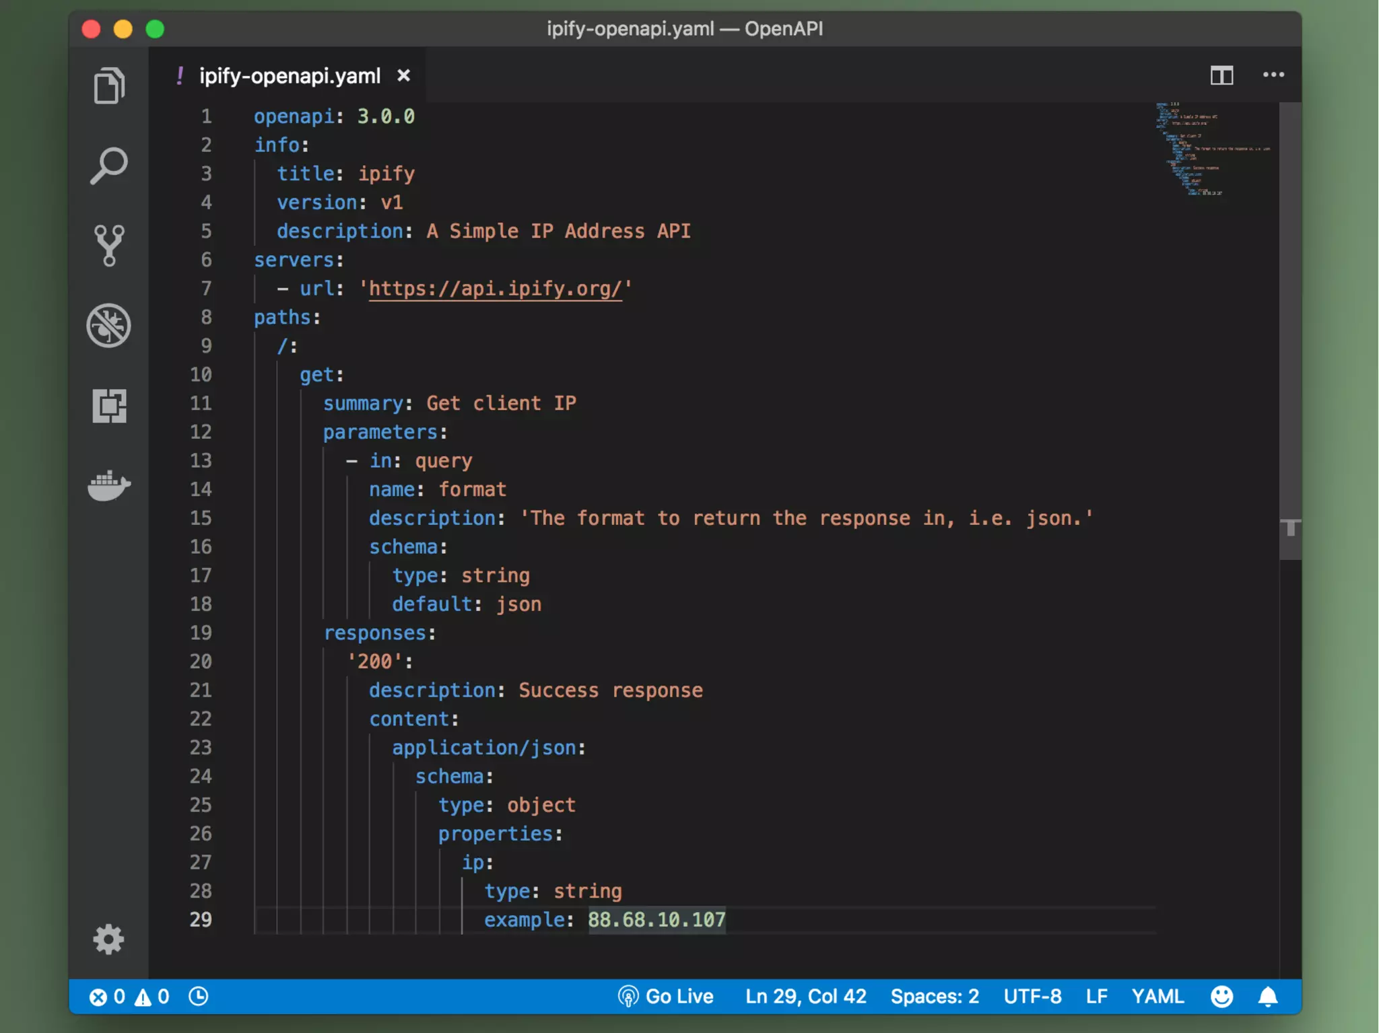Select the ipify-openapi.yaml tab
The height and width of the screenshot is (1033, 1379).
(x=290, y=76)
